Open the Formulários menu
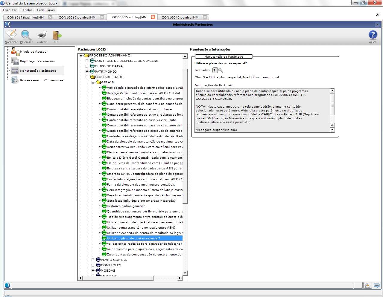Screen dimensions: 383x297 (x=46, y=10)
